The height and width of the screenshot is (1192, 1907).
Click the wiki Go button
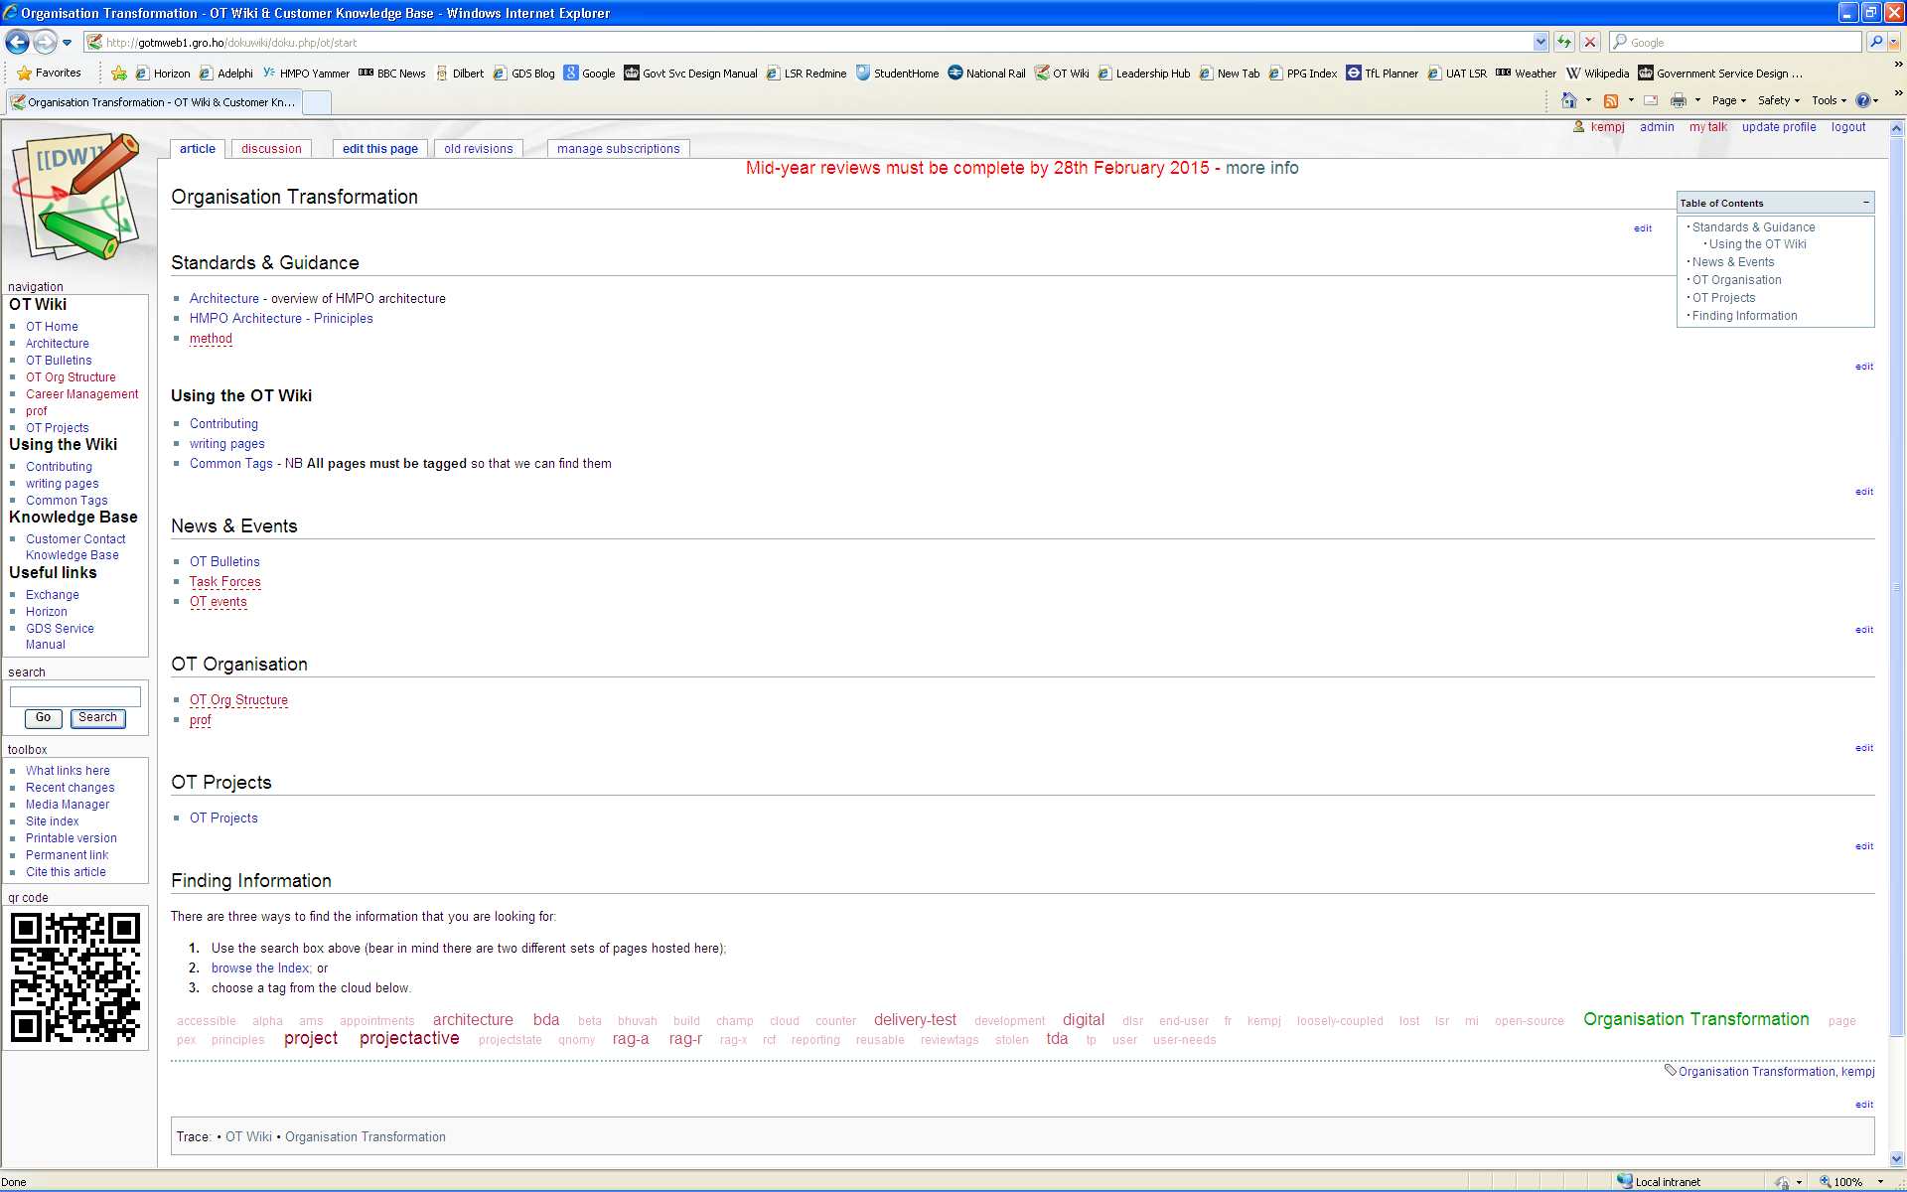tap(43, 717)
